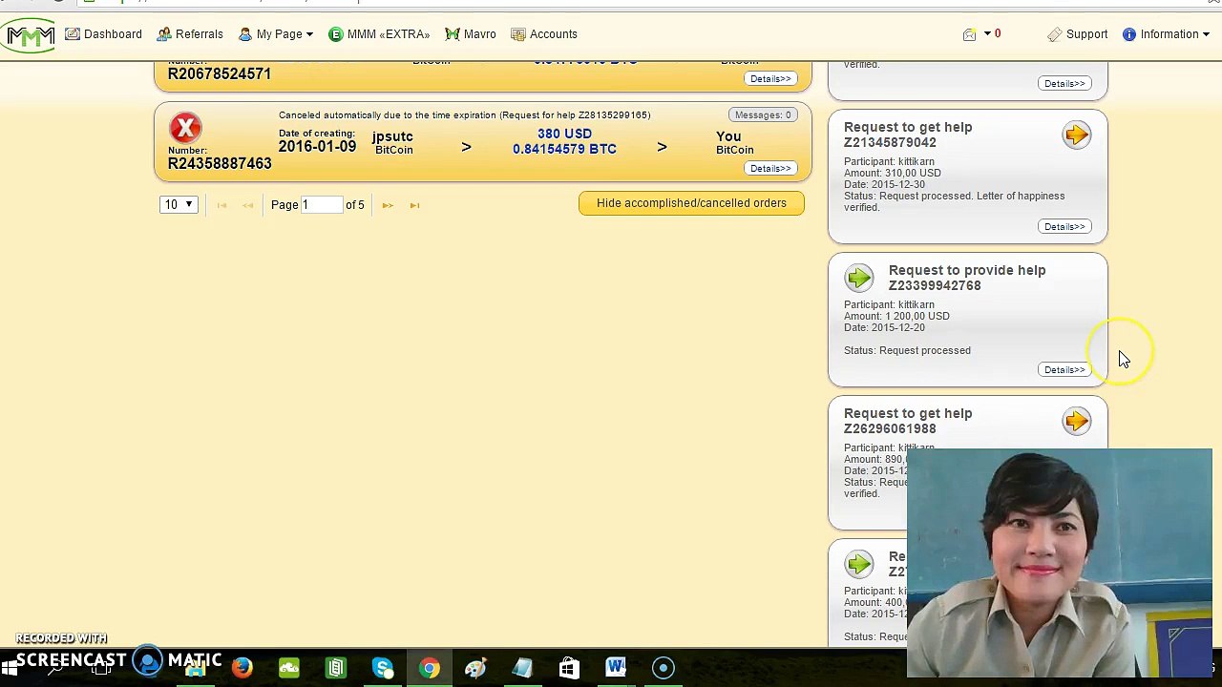This screenshot has height=687, width=1222.
Task: Open the mail notifications envelope icon
Action: (969, 34)
